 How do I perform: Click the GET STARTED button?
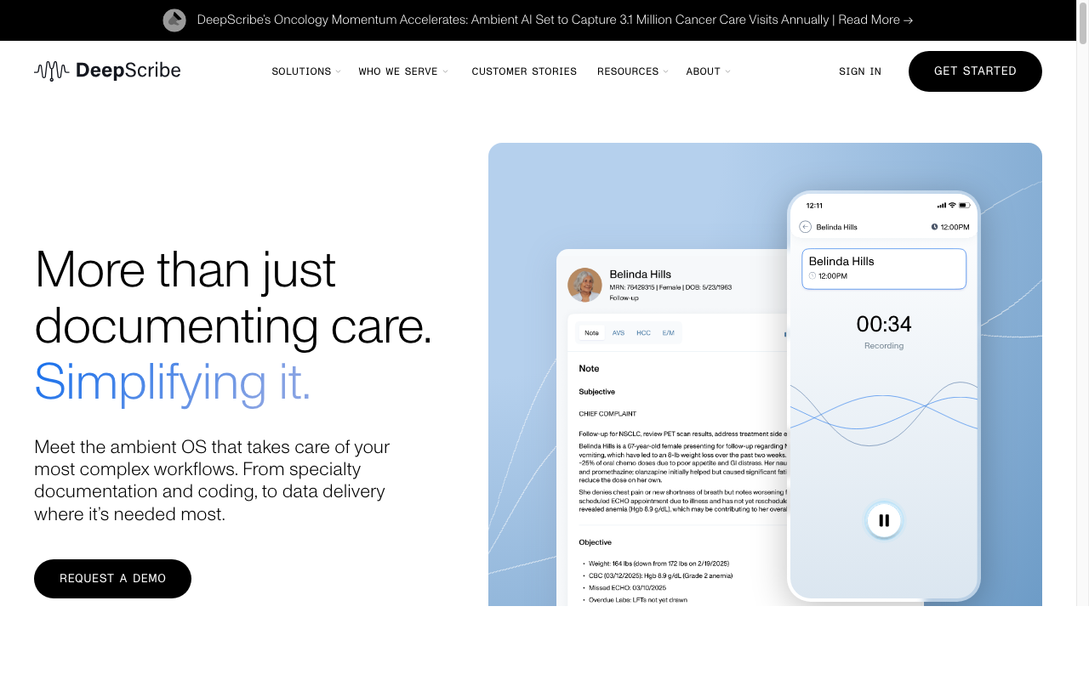point(975,71)
